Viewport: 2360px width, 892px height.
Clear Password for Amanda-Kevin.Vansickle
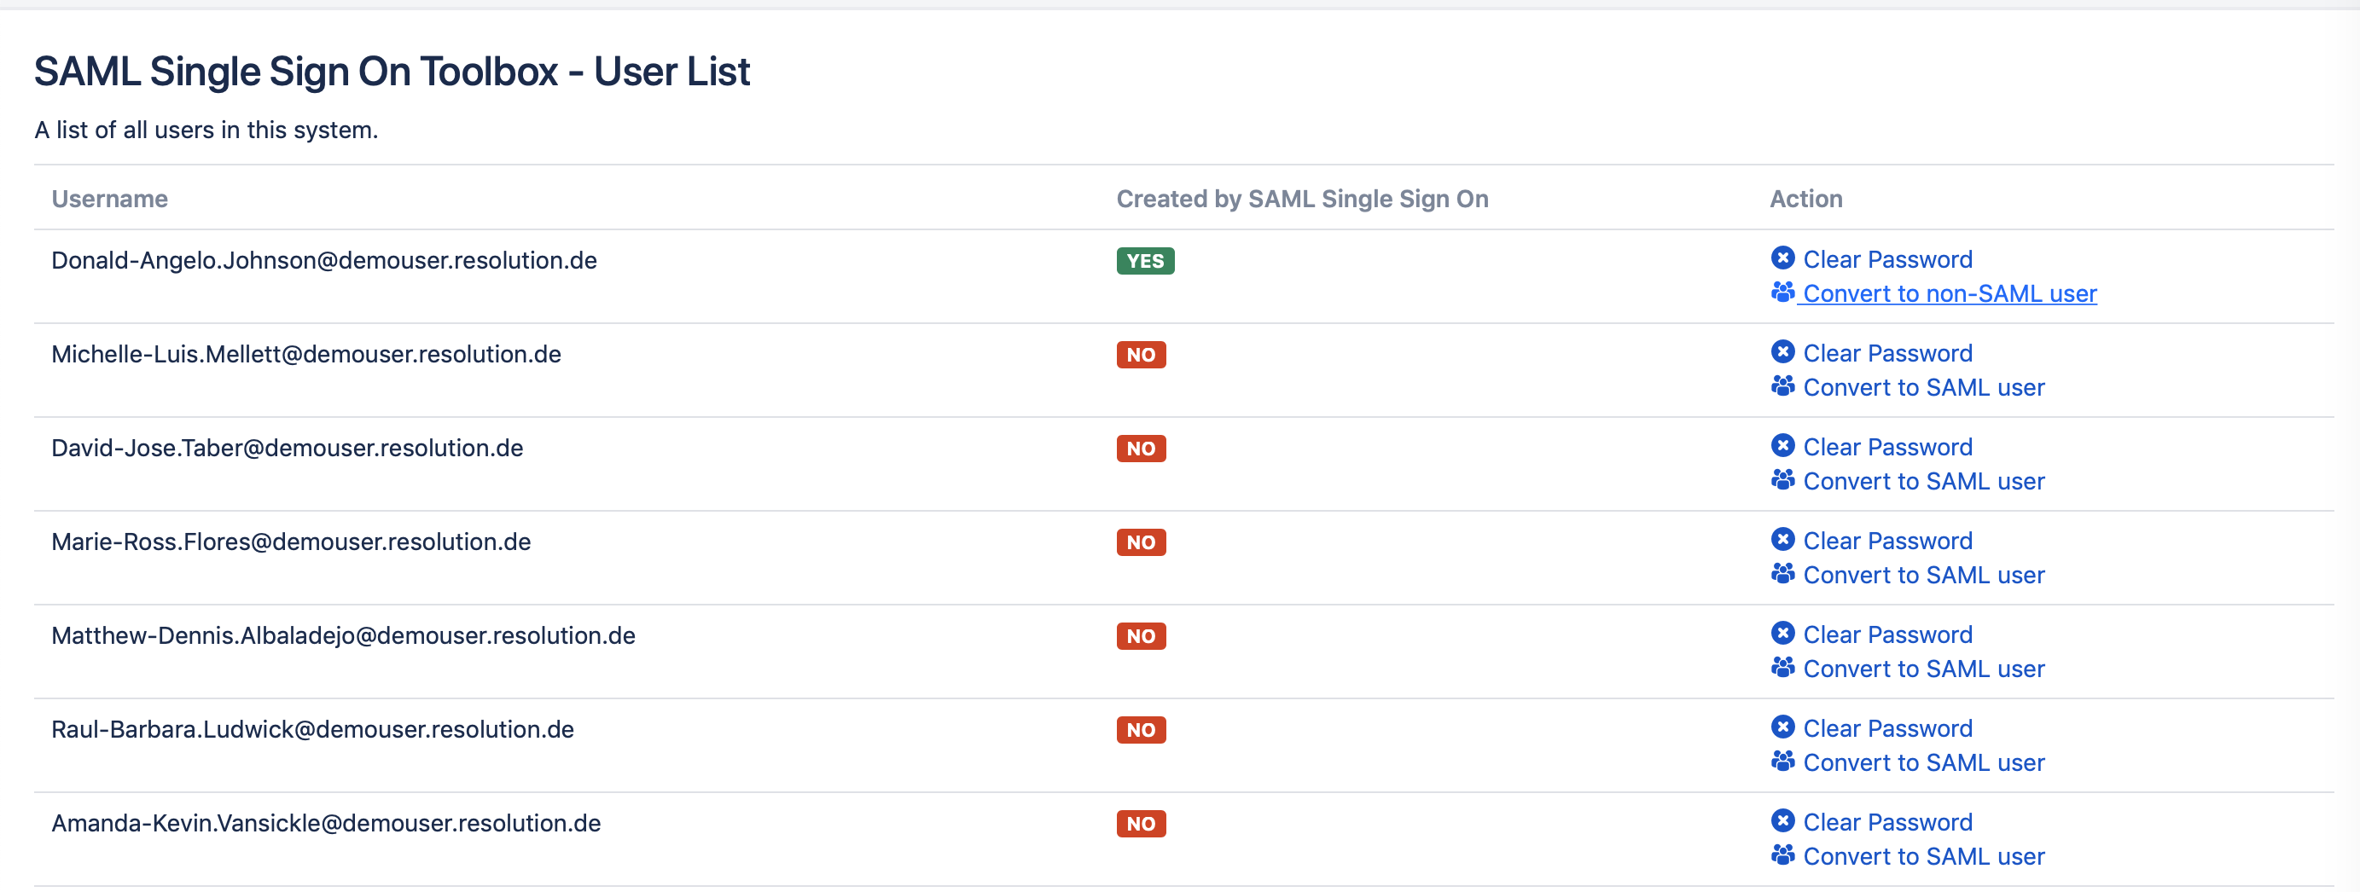pyautogui.click(x=1887, y=822)
